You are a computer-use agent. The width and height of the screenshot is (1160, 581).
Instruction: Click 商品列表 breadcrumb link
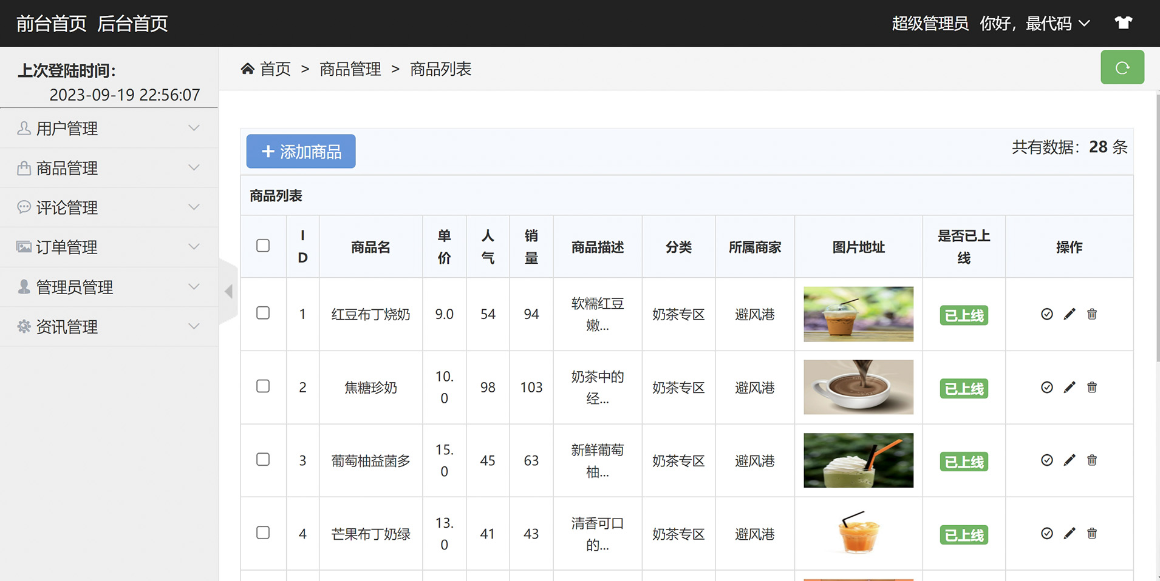click(x=441, y=69)
